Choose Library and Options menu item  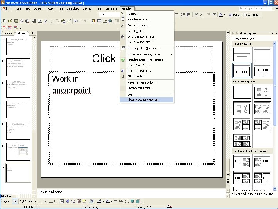147,88
